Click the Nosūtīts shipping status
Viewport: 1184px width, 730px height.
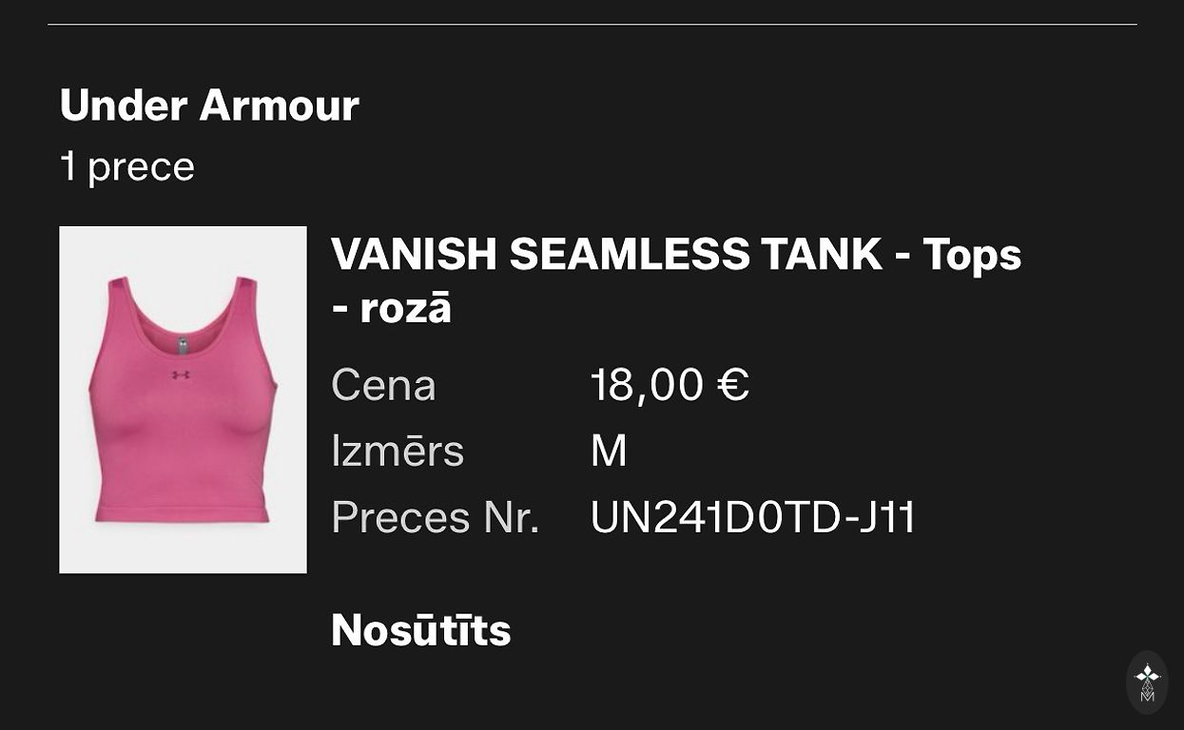(x=420, y=630)
